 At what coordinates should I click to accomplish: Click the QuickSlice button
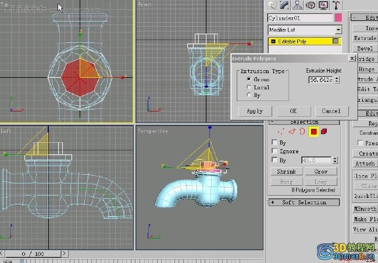coord(365,196)
